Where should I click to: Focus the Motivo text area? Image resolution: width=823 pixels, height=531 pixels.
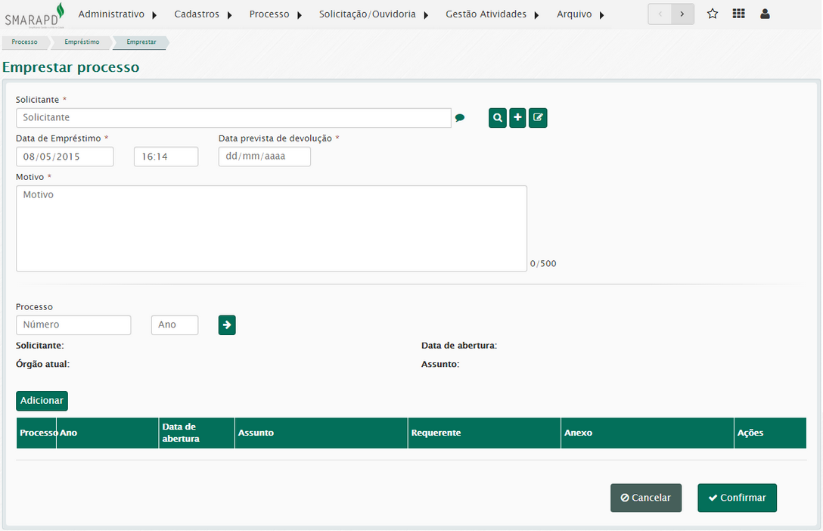(x=271, y=228)
